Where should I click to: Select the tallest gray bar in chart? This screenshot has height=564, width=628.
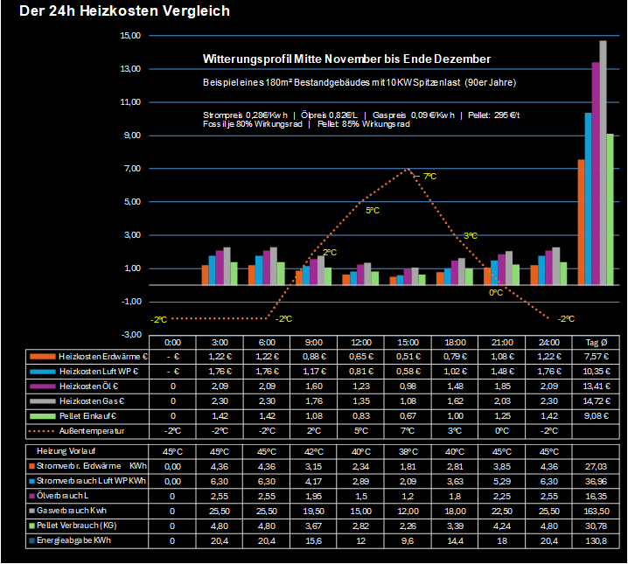[603, 162]
